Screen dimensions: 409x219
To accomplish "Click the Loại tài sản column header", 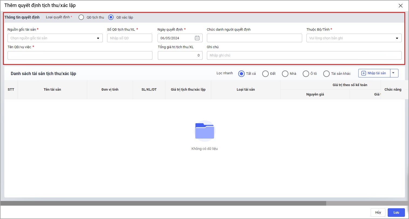I will (x=246, y=90).
